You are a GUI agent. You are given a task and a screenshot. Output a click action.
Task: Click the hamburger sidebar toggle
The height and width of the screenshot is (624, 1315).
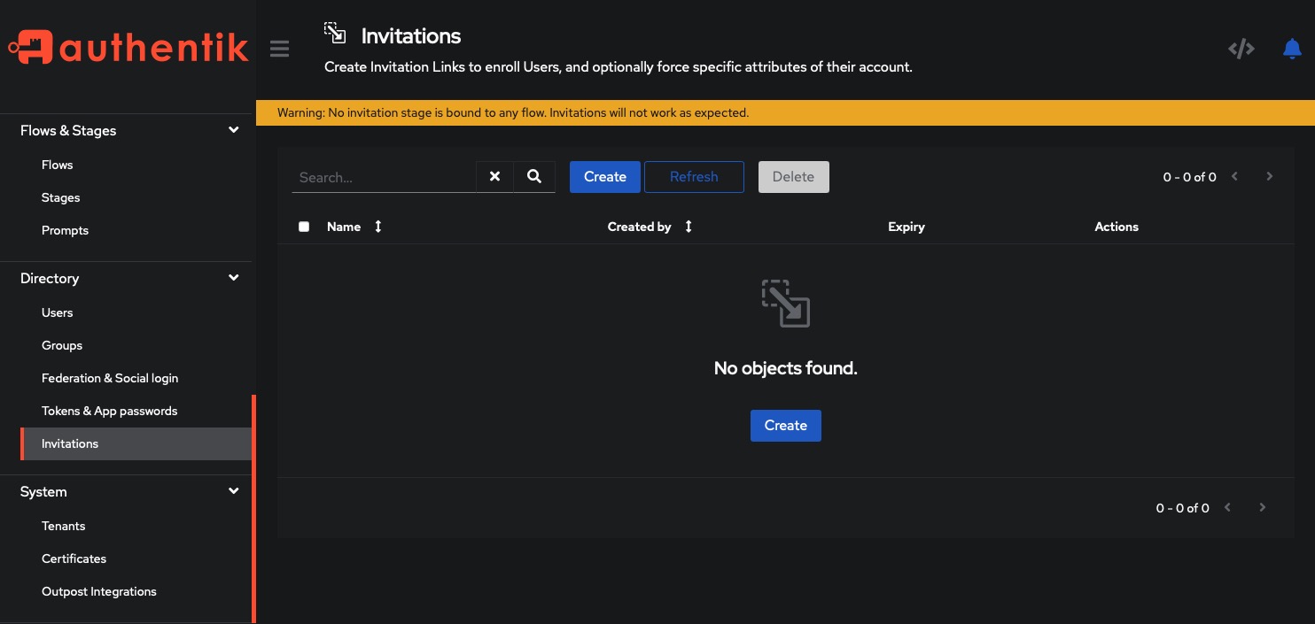[x=279, y=49]
